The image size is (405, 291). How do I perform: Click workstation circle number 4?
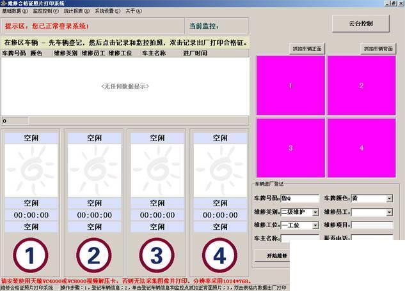pyautogui.click(x=220, y=255)
